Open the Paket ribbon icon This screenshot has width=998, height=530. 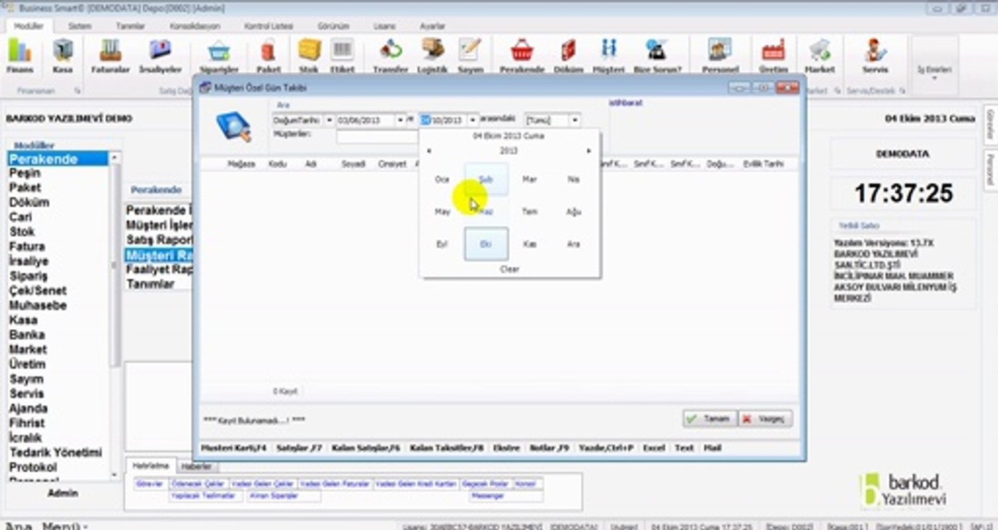coord(268,55)
